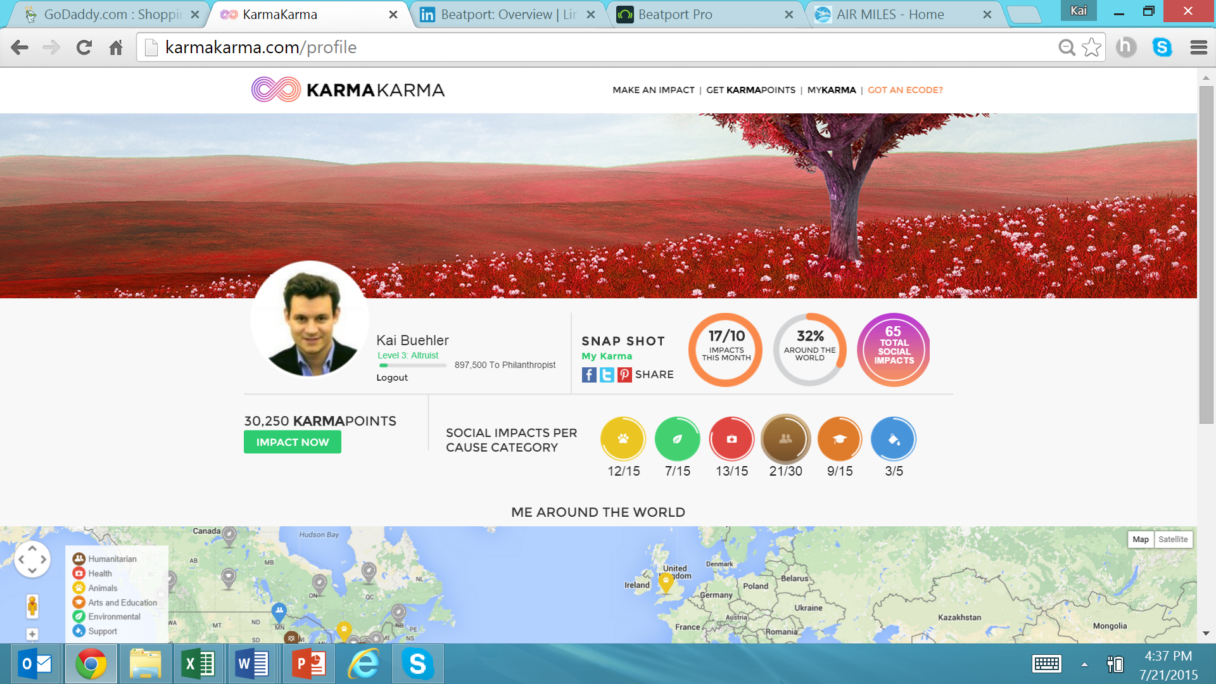Show hidden system tray icons arrow
The image size is (1216, 684).
(x=1084, y=664)
